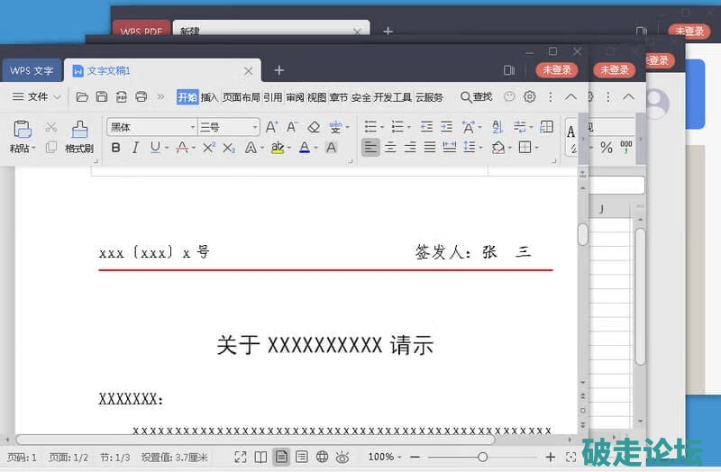
Task: Toggle italic formatting
Action: tap(135, 148)
